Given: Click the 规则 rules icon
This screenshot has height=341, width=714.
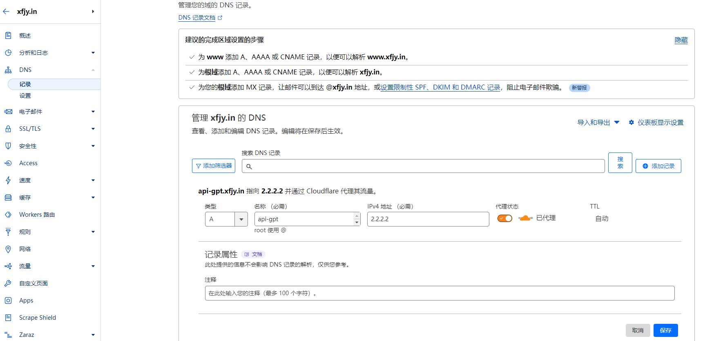Looking at the screenshot, I should 8,232.
